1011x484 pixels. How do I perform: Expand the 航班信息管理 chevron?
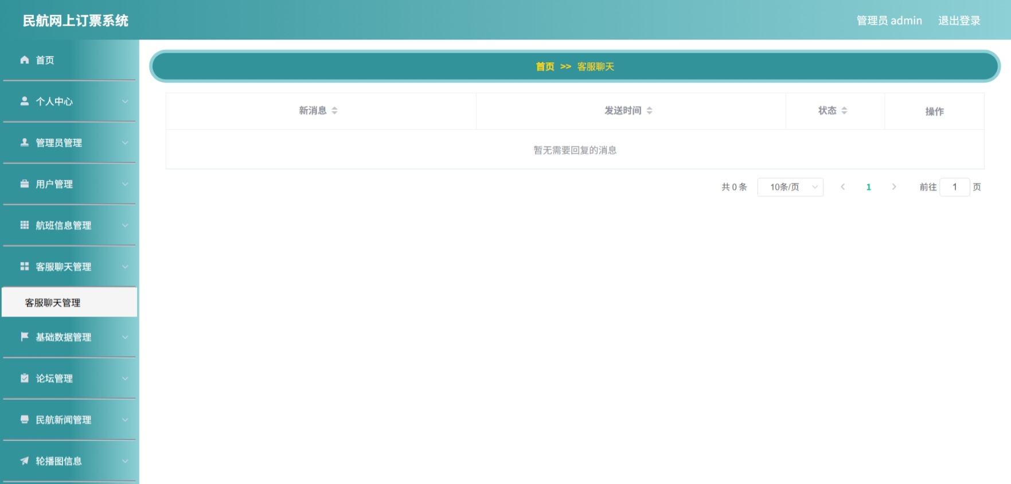point(125,225)
